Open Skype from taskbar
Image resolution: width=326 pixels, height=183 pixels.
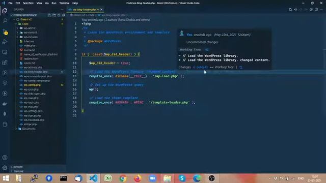pos(182,178)
